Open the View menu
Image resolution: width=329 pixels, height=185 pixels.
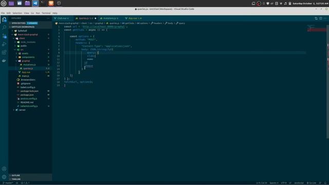(26, 13)
